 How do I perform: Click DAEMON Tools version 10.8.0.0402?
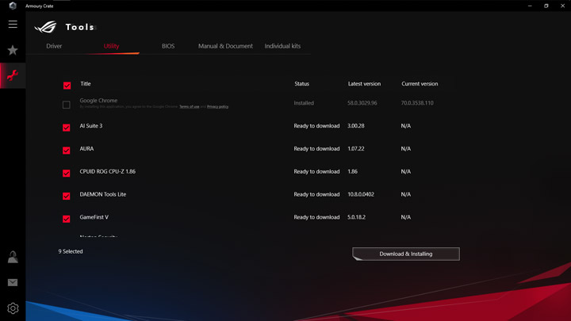[x=361, y=194]
